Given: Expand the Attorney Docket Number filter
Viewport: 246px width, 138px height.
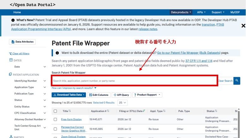Looking at the screenshot, I should click(x=45, y=119).
